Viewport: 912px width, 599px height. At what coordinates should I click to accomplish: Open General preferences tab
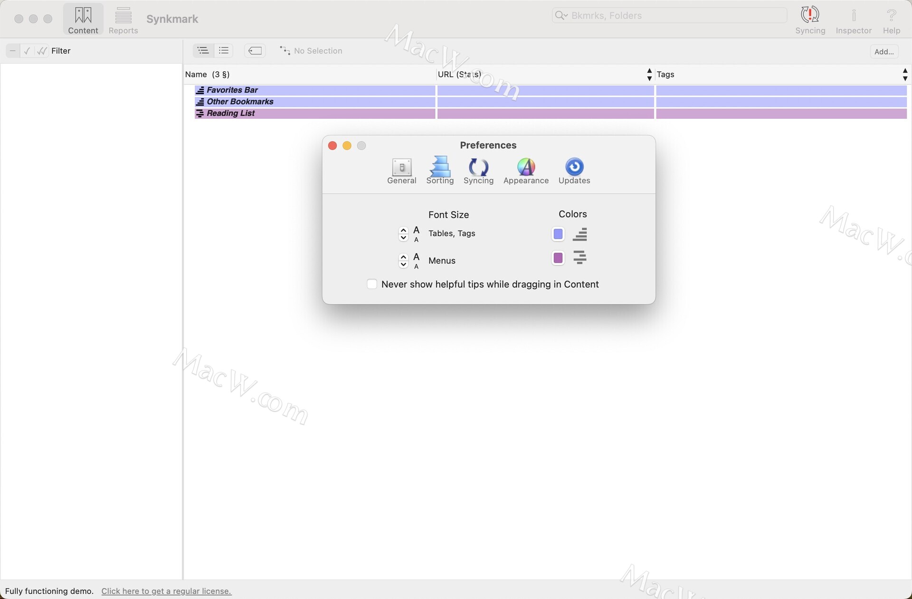pos(402,171)
